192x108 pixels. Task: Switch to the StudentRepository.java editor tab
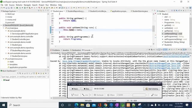[76, 11]
